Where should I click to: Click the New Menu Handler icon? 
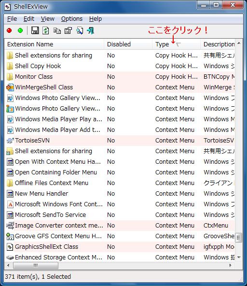coord(10,194)
